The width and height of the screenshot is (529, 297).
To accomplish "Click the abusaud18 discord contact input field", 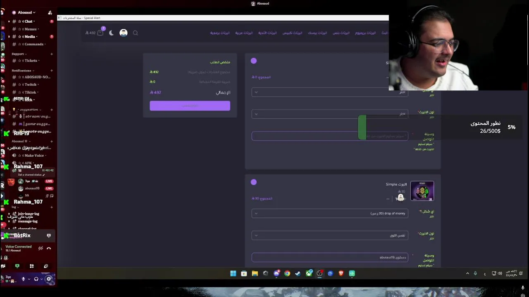I will (330, 257).
